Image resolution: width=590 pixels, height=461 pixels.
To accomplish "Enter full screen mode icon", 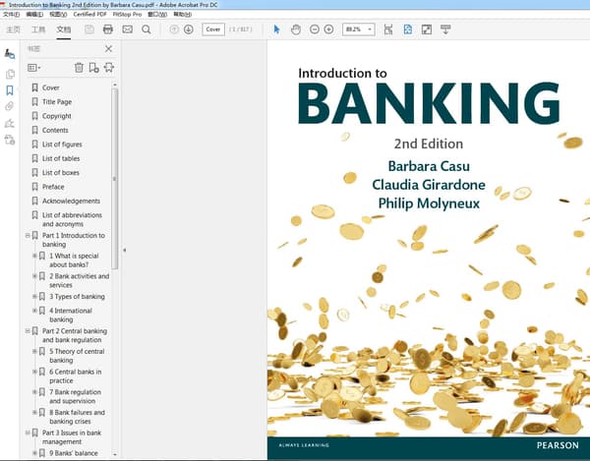I will 427,29.
